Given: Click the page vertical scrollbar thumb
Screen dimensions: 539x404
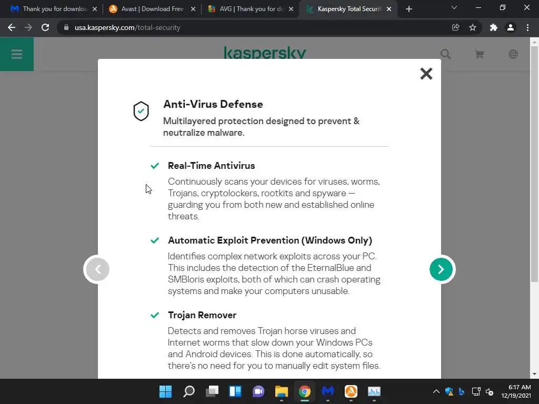Looking at the screenshot, I should pos(534,164).
